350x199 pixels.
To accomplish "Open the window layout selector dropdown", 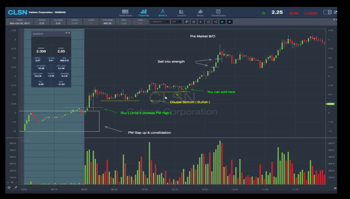I will tap(327, 12).
